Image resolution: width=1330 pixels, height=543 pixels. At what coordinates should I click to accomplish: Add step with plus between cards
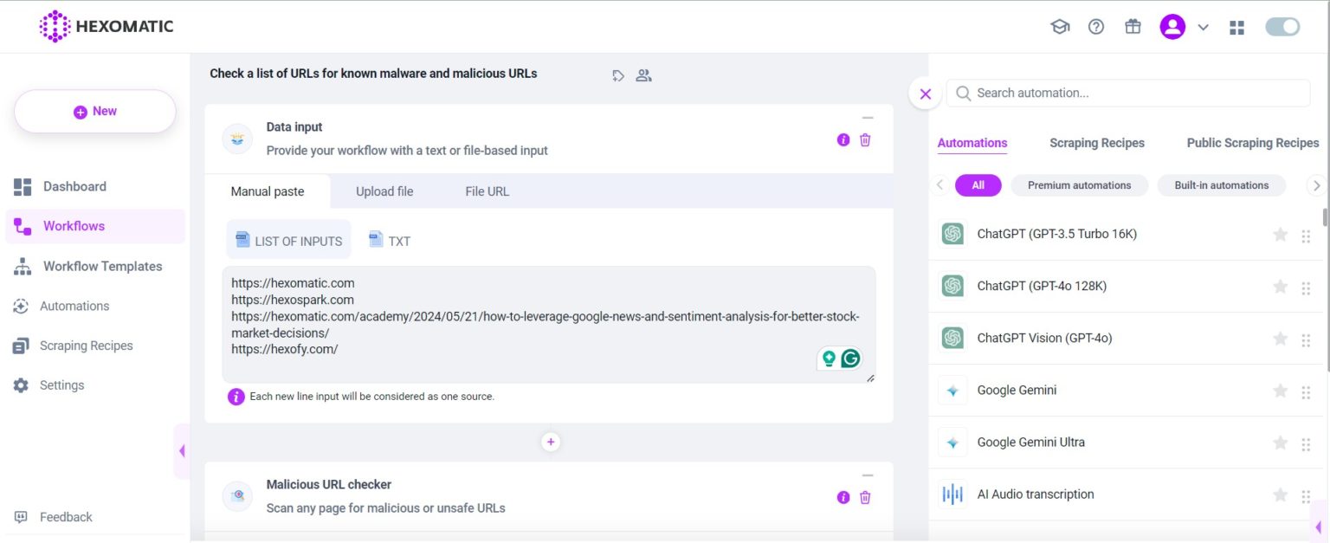(551, 443)
